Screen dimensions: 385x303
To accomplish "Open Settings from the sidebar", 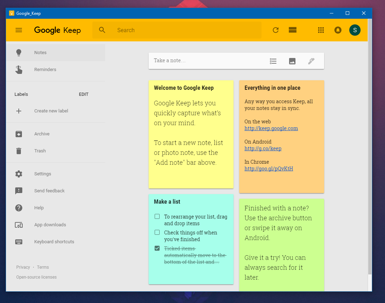I will click(x=56, y=174).
